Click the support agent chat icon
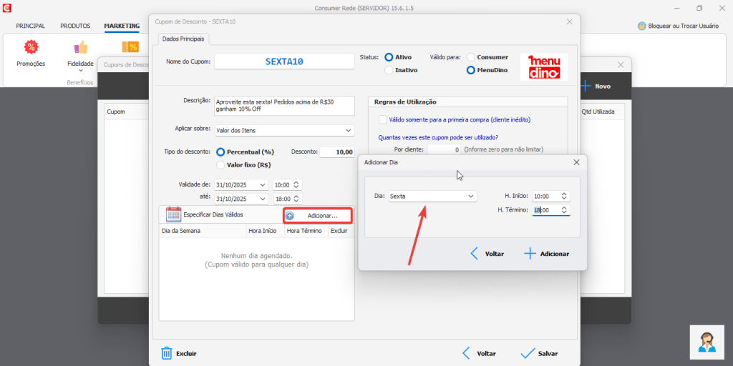 [x=707, y=342]
